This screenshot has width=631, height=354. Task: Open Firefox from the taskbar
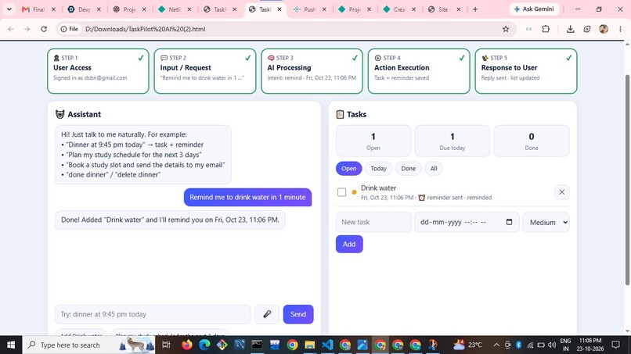click(187, 345)
